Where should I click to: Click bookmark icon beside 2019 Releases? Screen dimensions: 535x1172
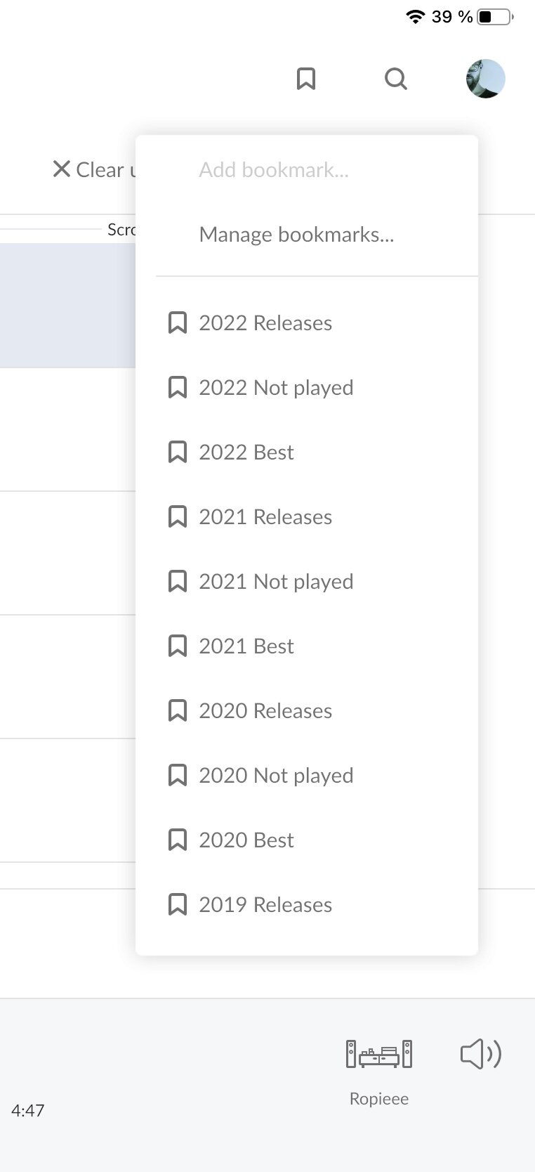tap(178, 905)
